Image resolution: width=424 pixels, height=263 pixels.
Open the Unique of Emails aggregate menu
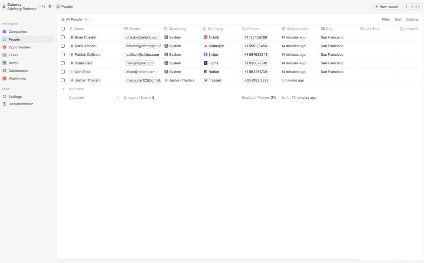139,98
